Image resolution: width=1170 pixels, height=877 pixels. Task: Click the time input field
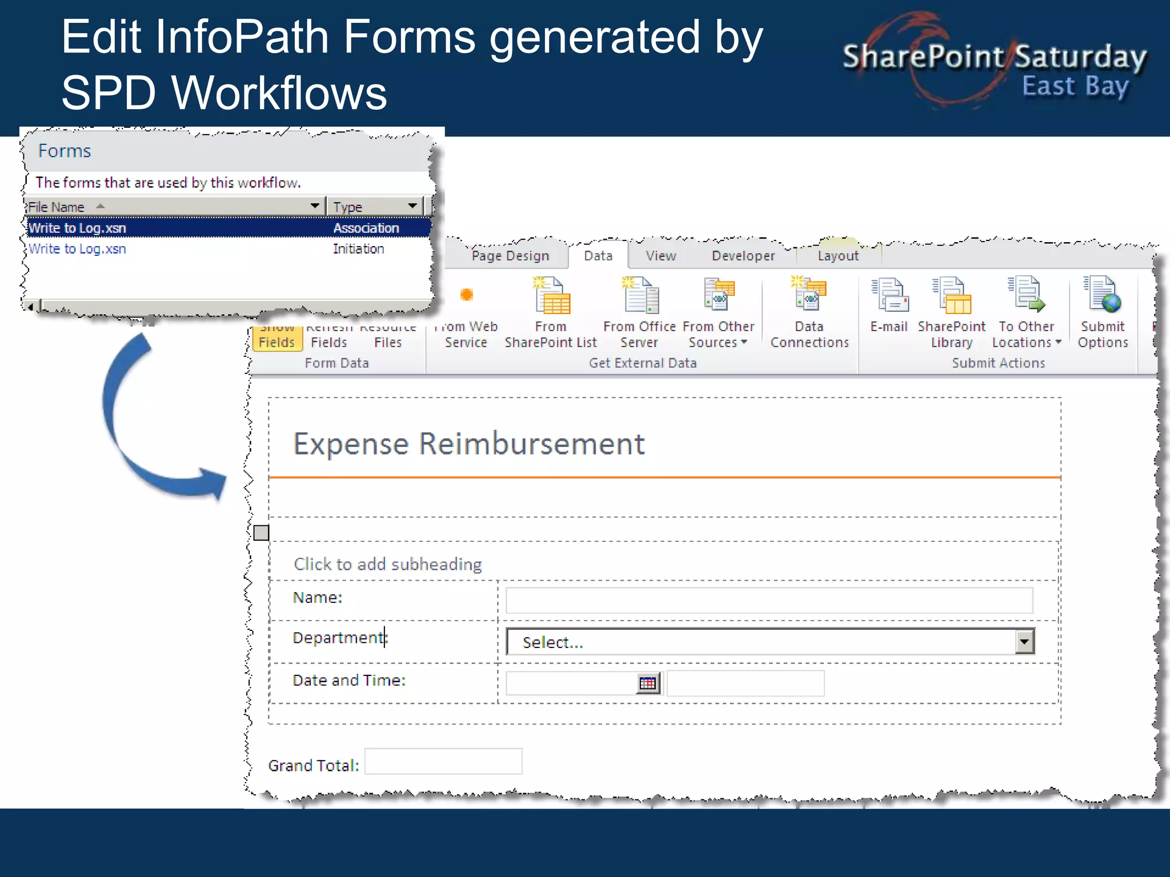pos(746,683)
